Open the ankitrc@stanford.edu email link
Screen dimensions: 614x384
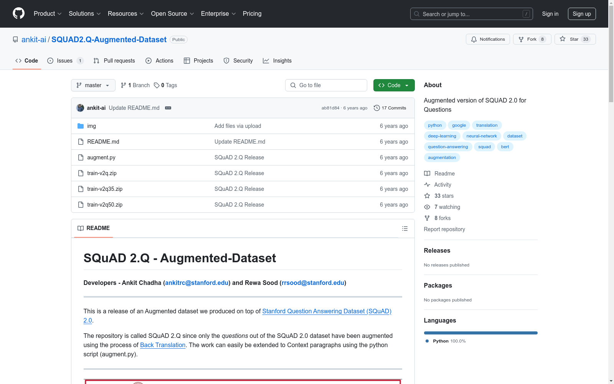tap(197, 283)
